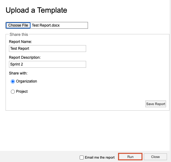Close the Upload a Template dialog
Viewport: 171px width, 162px height.
[155, 157]
